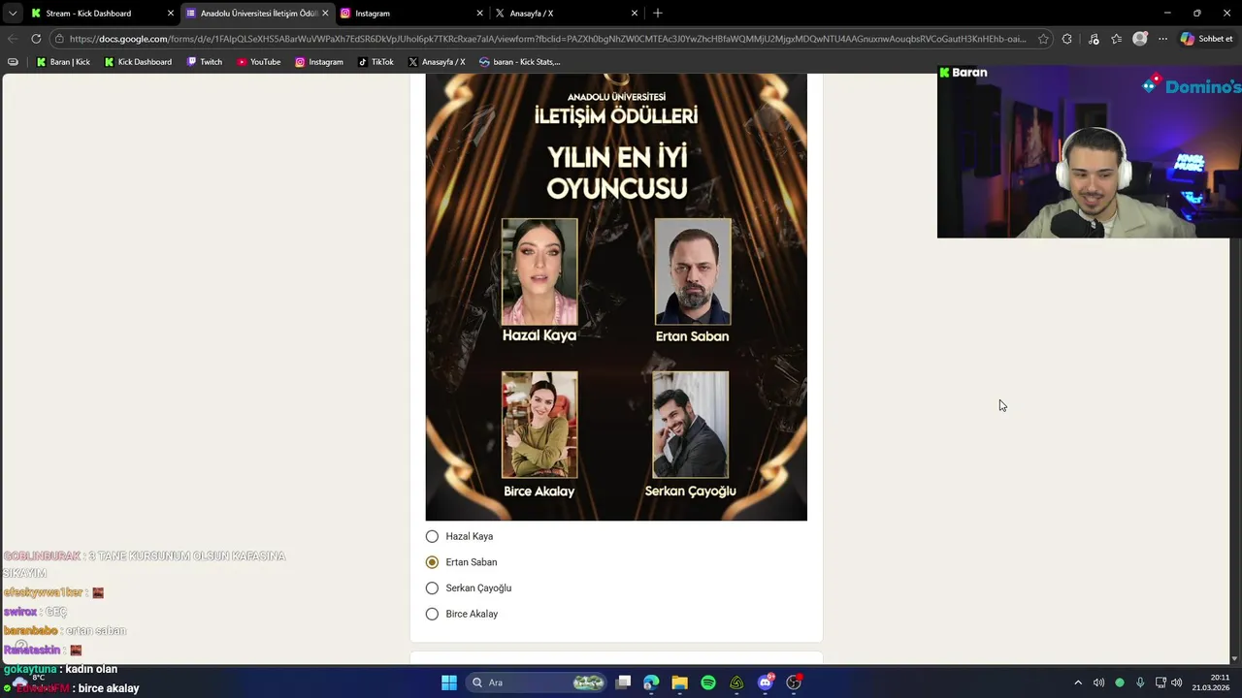1242x698 pixels.
Task: Close the Anasayfa / X tab
Action: (x=635, y=14)
